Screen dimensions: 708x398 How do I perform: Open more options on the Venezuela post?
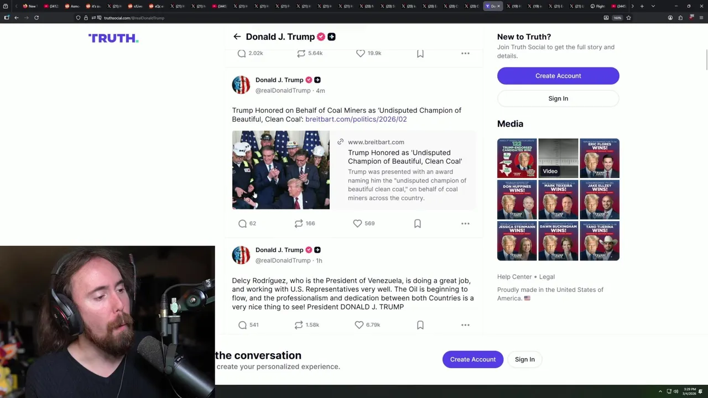coord(465,325)
